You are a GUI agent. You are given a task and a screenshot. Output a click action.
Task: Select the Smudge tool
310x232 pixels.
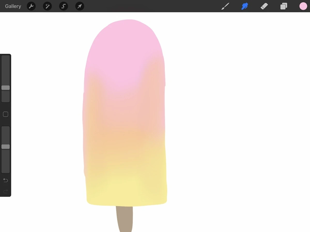(245, 6)
